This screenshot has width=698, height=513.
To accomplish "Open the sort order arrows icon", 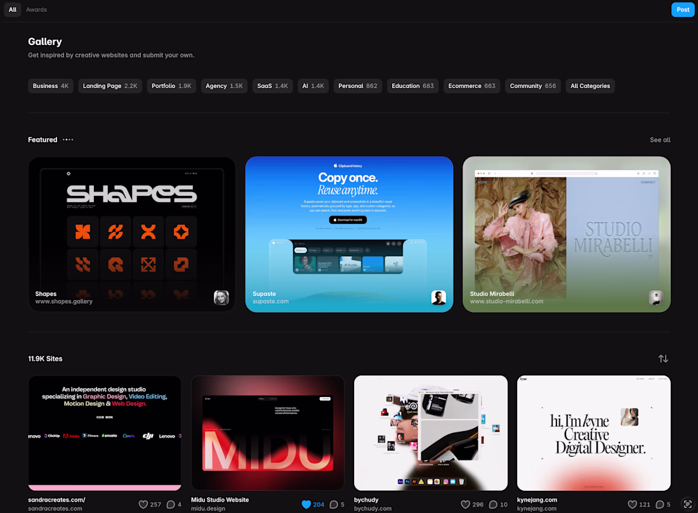I will pos(663,359).
